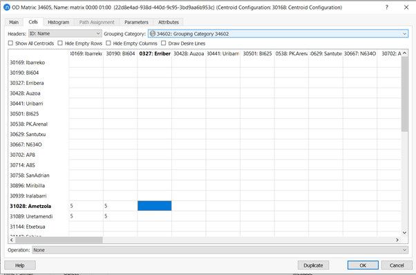Open the Operation dropdown set to None

220,250
